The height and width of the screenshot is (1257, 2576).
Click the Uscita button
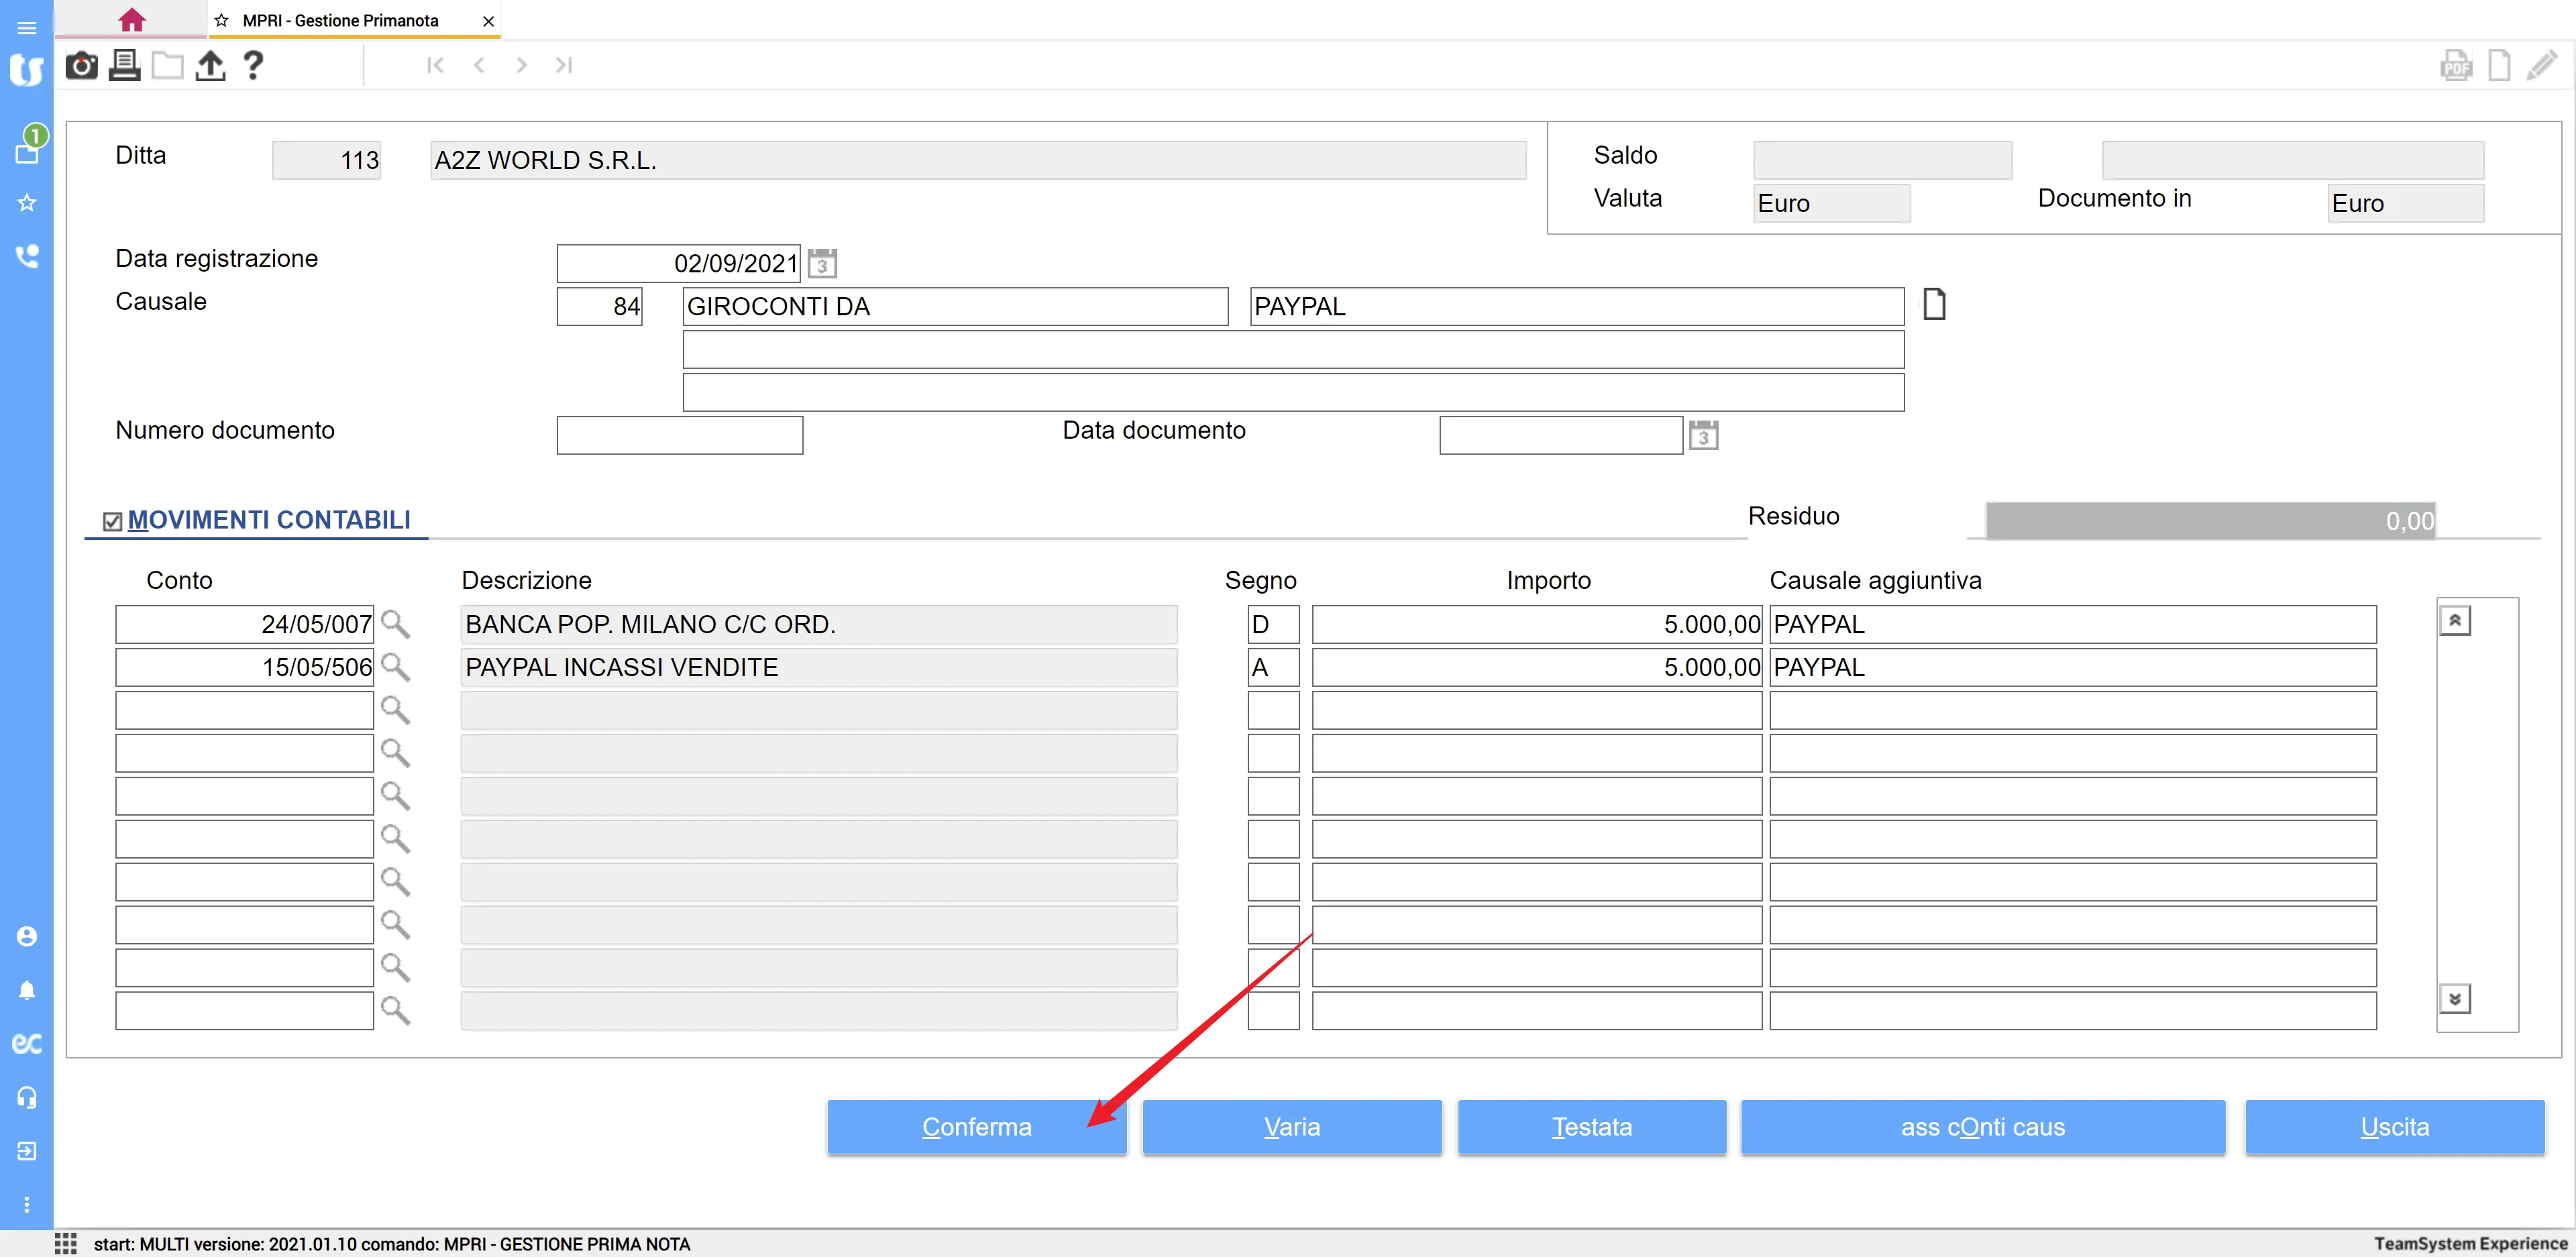click(x=2394, y=1127)
